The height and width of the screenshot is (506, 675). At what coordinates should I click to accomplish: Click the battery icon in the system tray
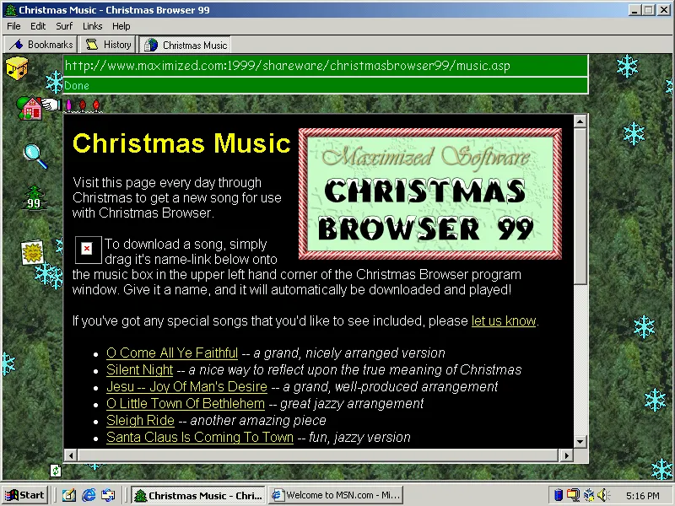tap(558, 496)
